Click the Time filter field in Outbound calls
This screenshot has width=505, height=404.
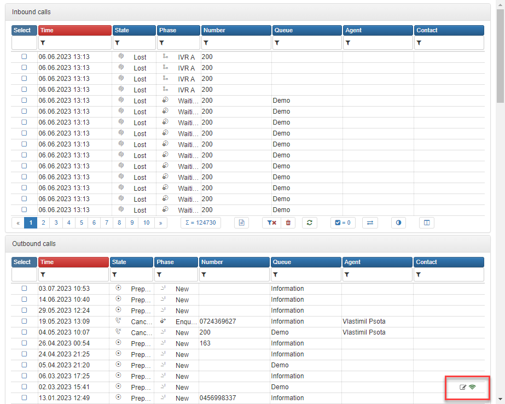pyautogui.click(x=73, y=274)
